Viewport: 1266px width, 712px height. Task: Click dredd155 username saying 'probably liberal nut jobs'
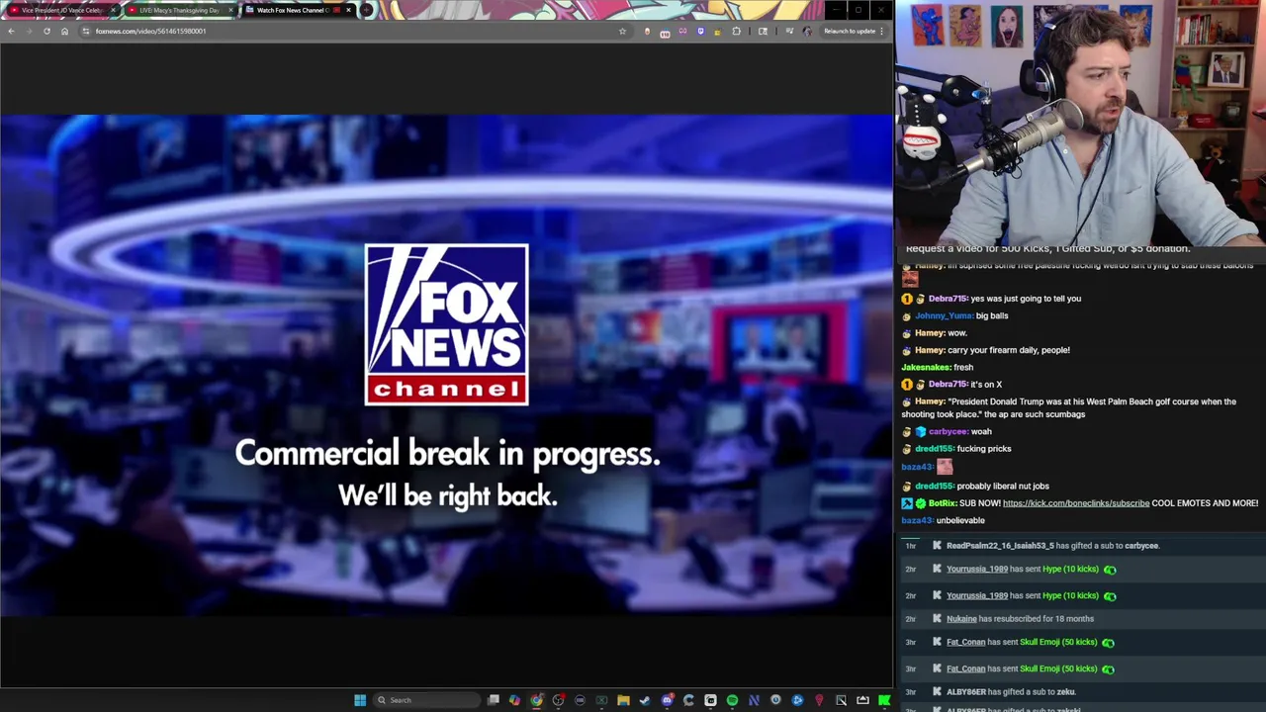pyautogui.click(x=935, y=487)
